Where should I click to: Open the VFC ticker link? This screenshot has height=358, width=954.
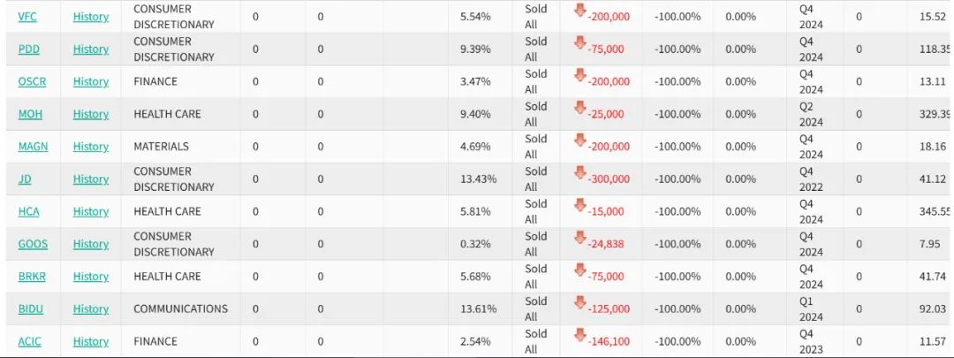point(27,17)
